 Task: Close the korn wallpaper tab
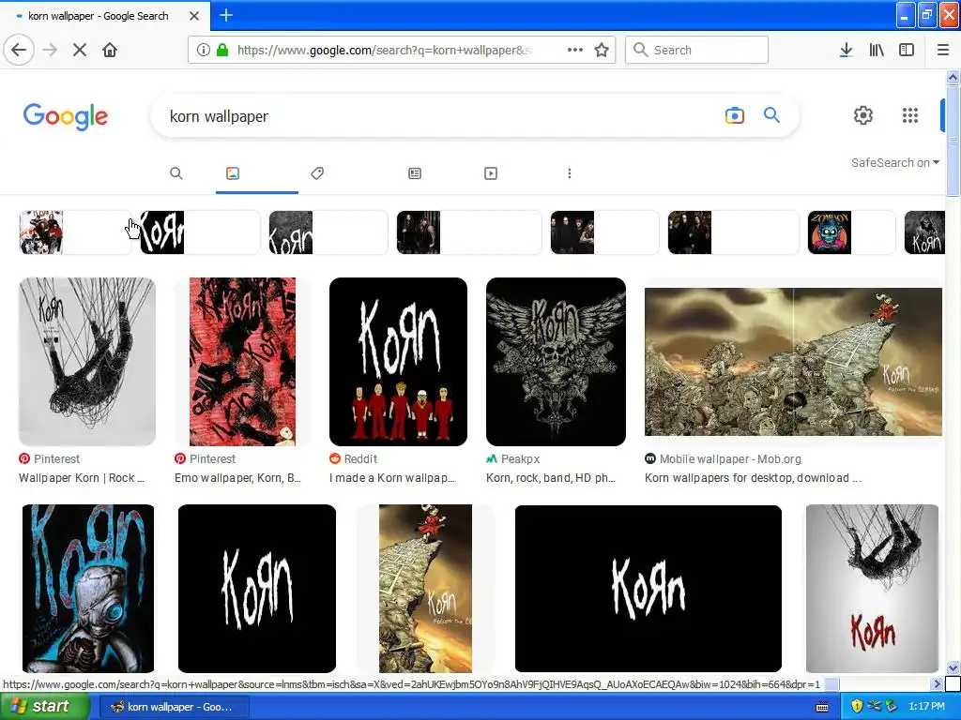[x=194, y=16]
